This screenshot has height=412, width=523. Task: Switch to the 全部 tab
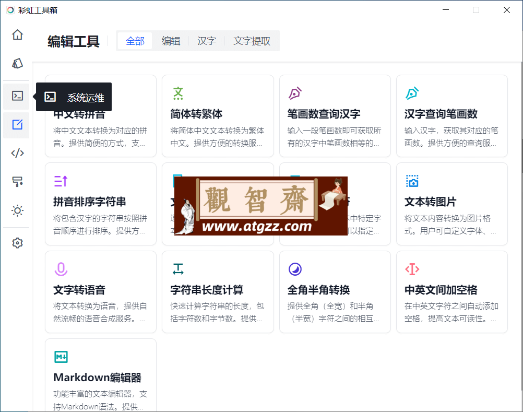coord(135,41)
